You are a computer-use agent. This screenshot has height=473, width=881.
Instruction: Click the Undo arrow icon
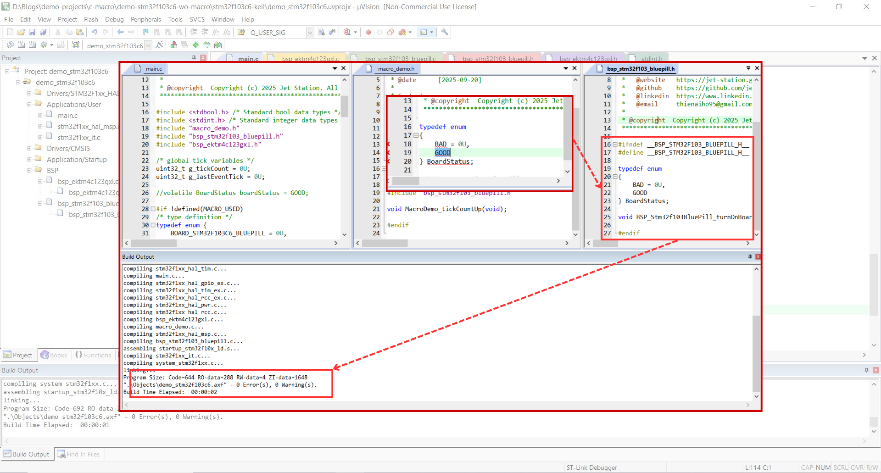94,32
